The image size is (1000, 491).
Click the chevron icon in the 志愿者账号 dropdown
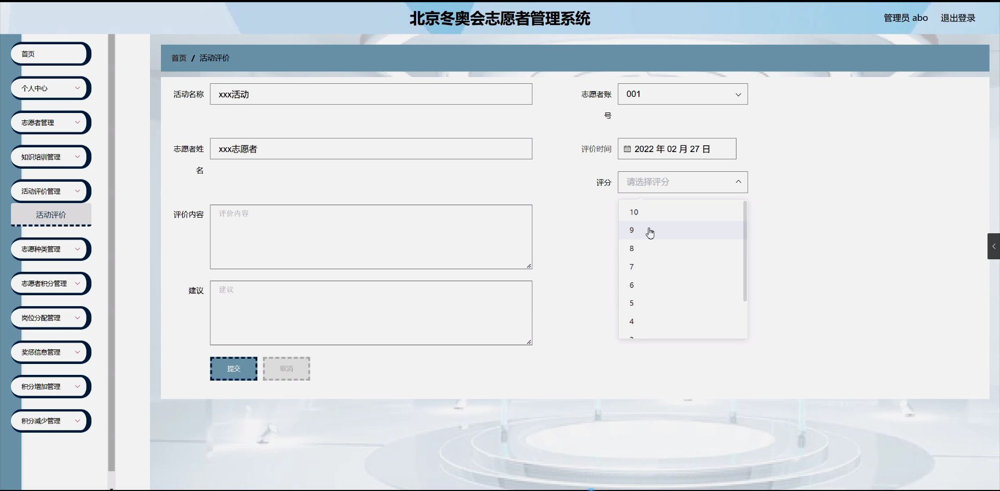coord(737,94)
